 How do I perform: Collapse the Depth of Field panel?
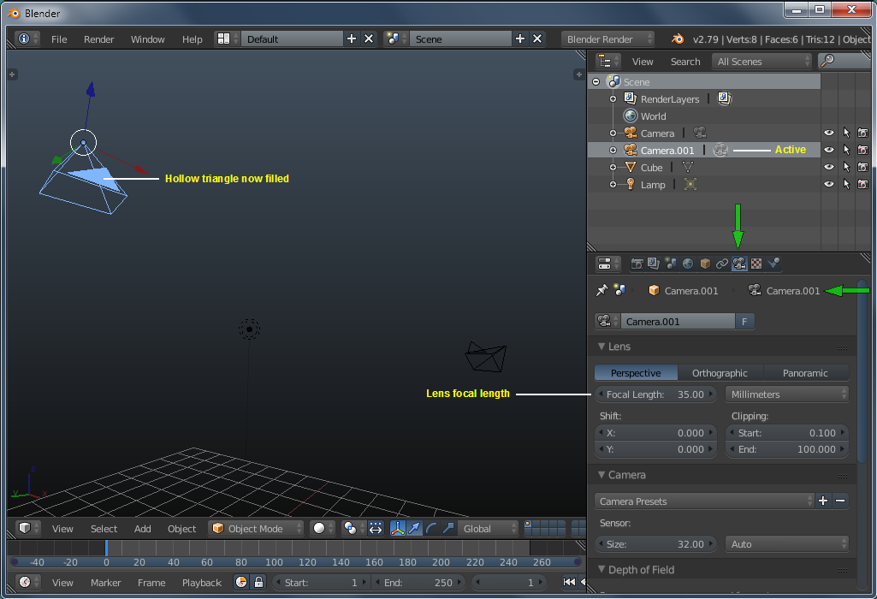(x=601, y=569)
